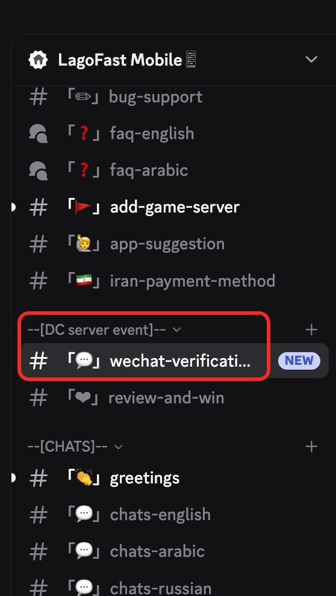This screenshot has height=596, width=336.
Task: Click the raising-hand emoji of app-suggestion
Action: tap(84, 244)
